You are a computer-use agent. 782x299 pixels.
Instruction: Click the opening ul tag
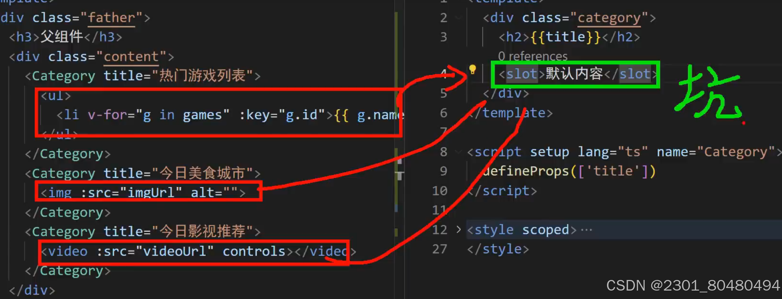[56, 96]
